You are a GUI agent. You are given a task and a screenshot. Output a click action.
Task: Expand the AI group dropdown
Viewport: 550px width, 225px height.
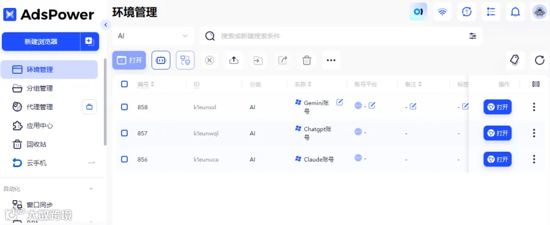(x=153, y=36)
